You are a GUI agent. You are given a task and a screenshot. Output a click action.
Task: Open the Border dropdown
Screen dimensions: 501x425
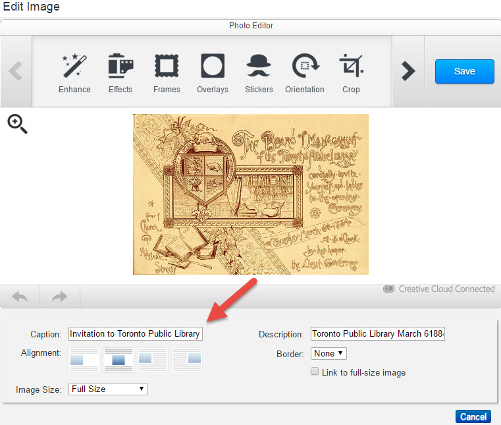pyautogui.click(x=329, y=354)
